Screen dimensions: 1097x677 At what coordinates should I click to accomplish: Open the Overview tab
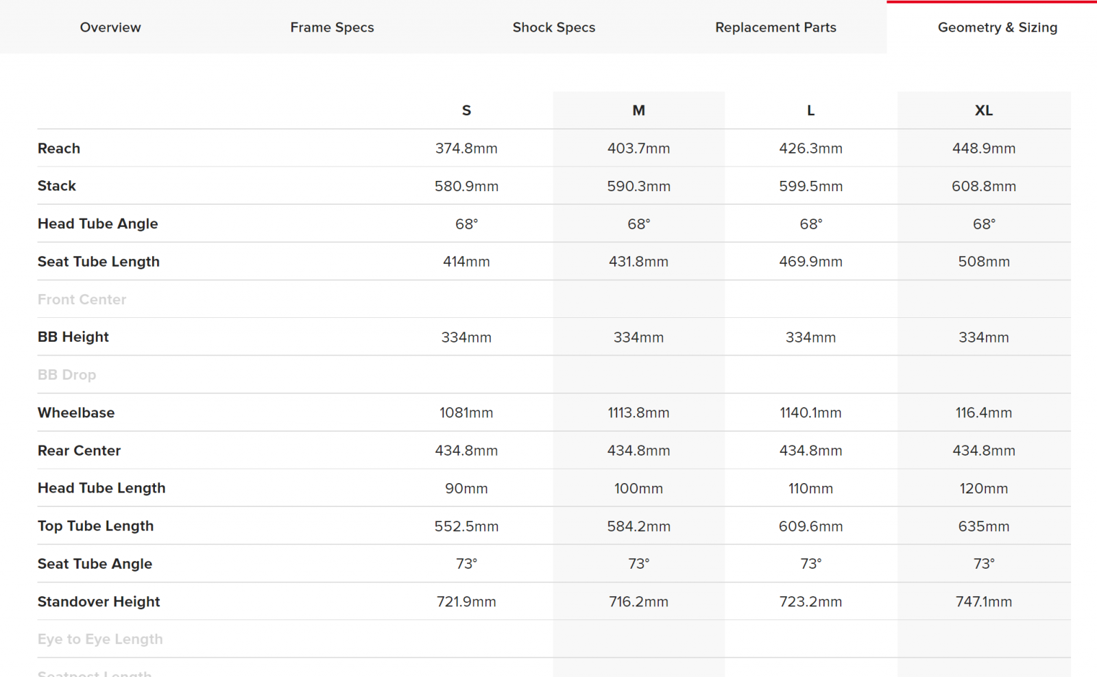[x=110, y=27]
